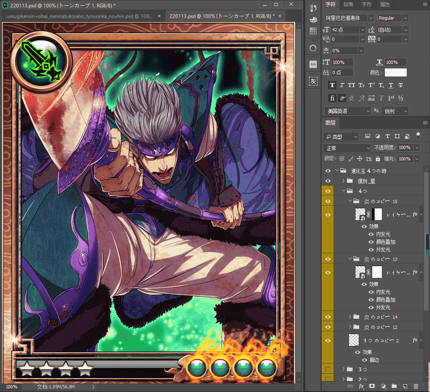Viewport: 430px width, 392px height.
Task: Expand the 炎のコピー 12 group
Action: [350, 327]
